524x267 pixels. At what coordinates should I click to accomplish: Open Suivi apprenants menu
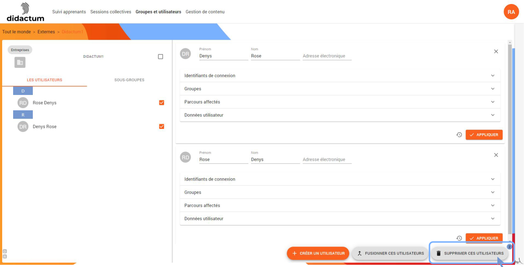point(69,12)
